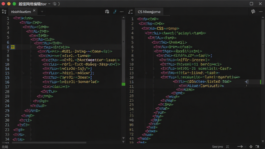
Task: Click green change marker on right line 11
Action: click(x=260, y=82)
